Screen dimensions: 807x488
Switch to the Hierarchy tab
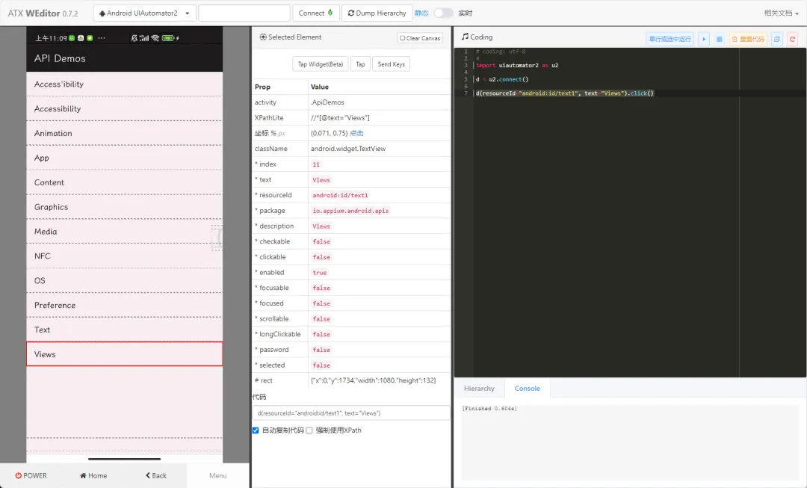click(x=479, y=389)
